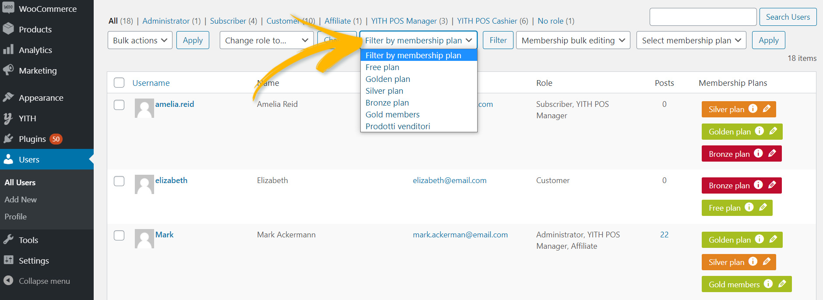Focus the user search input field
This screenshot has height=300, width=823.
coord(703,17)
